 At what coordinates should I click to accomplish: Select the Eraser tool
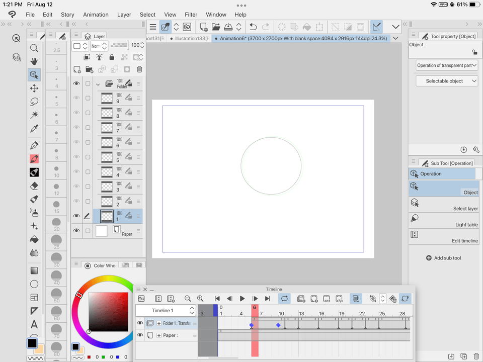coord(34,186)
